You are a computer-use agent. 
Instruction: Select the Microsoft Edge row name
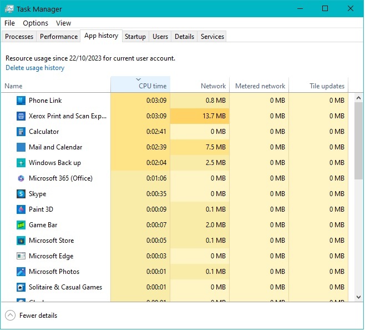point(51,256)
